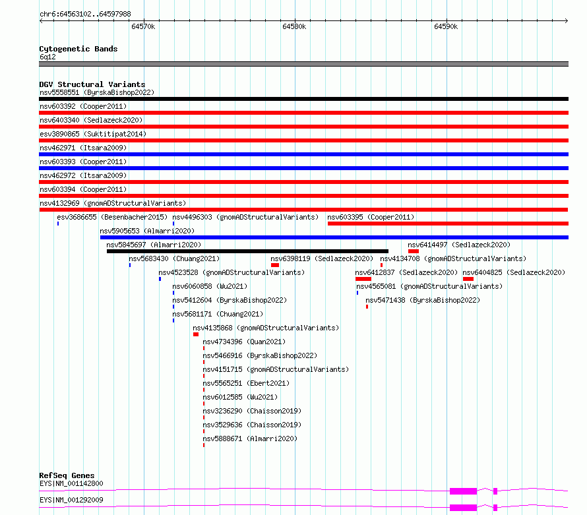Click nsv4523528 (gnomADStructuralVariants) label
The height and width of the screenshot is (515, 587).
tap(232, 272)
